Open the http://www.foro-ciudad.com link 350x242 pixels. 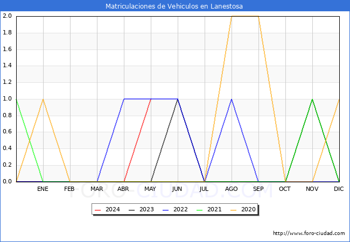pos(309,233)
